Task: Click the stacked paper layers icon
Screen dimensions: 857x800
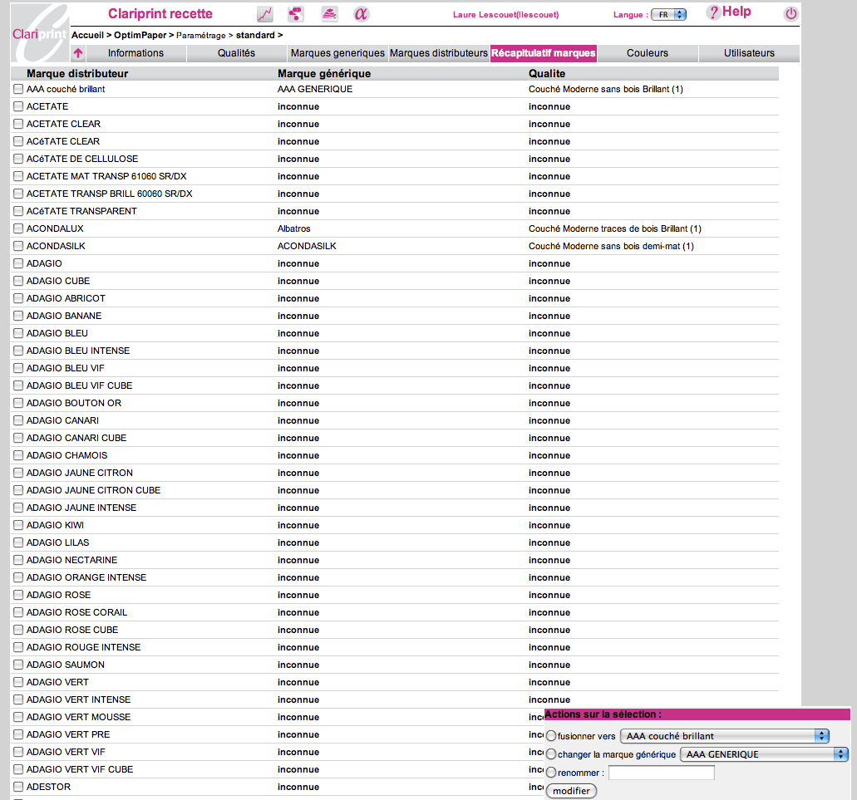Action: [x=330, y=14]
